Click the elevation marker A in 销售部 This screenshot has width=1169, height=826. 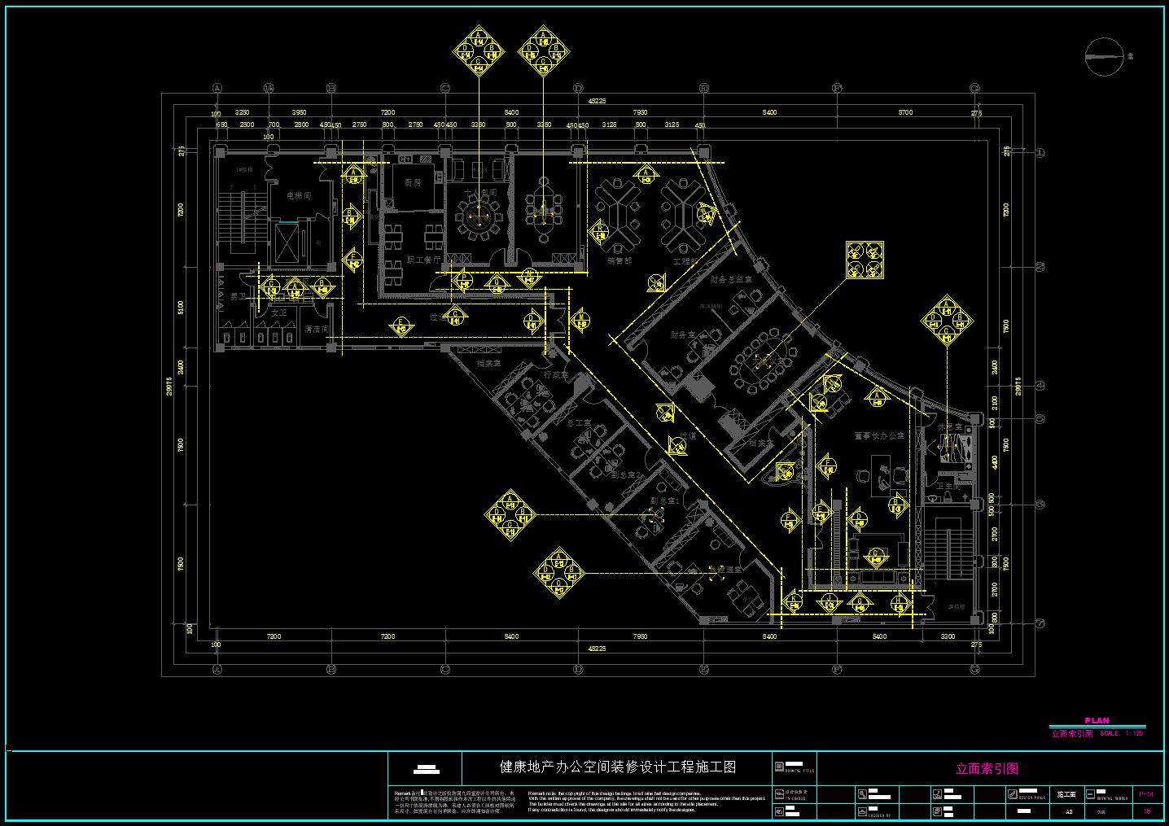[646, 175]
